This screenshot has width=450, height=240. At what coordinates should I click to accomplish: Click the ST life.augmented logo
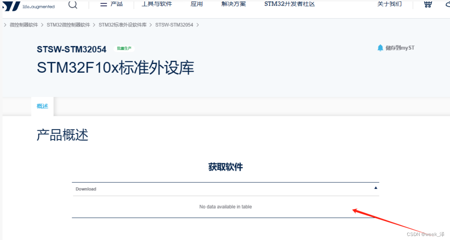click(x=28, y=6)
